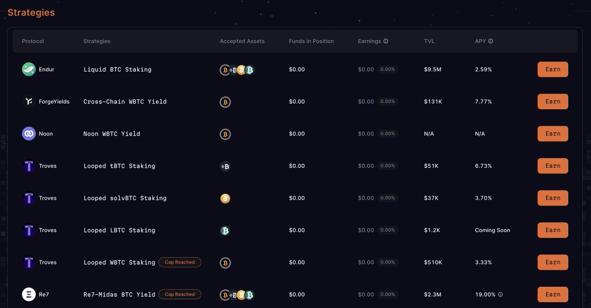This screenshot has width=591, height=308.
Task: Click the Earnings column info icon
Action: 386,41
